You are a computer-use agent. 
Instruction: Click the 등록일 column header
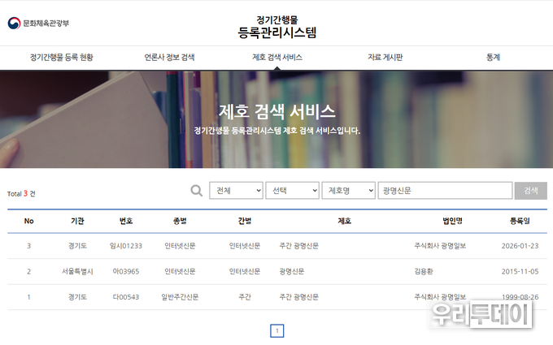click(x=519, y=221)
